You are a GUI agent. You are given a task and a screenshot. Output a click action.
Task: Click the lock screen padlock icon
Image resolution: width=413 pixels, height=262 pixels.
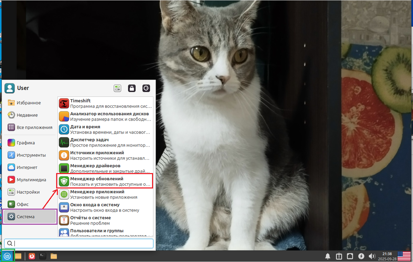(x=132, y=88)
